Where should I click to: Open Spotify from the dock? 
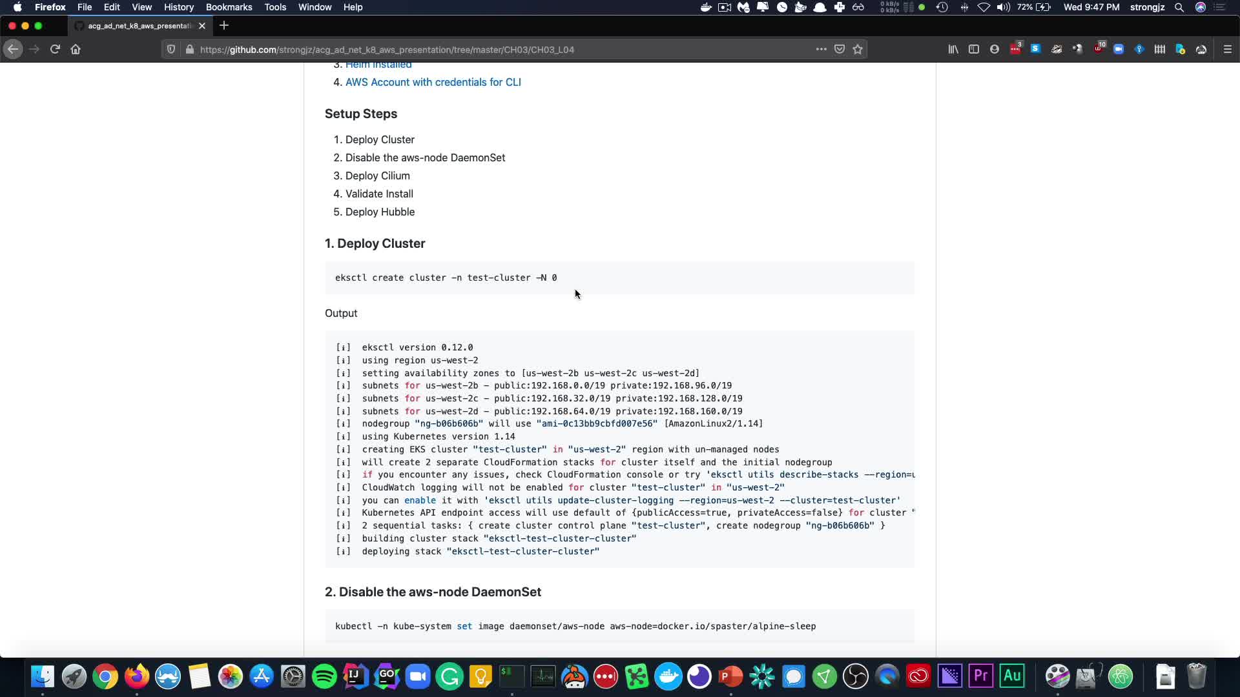324,676
